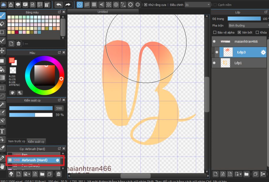Open Điều chỉnh value dropdown
This screenshot has height=182, width=269.
pyautogui.click(x=198, y=5)
